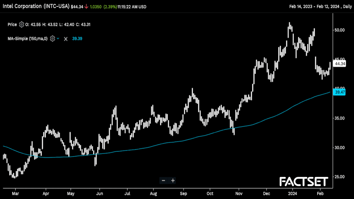354x199 pixels.
Task: Click the 30.00 price axis label
Action: pyautogui.click(x=339, y=148)
